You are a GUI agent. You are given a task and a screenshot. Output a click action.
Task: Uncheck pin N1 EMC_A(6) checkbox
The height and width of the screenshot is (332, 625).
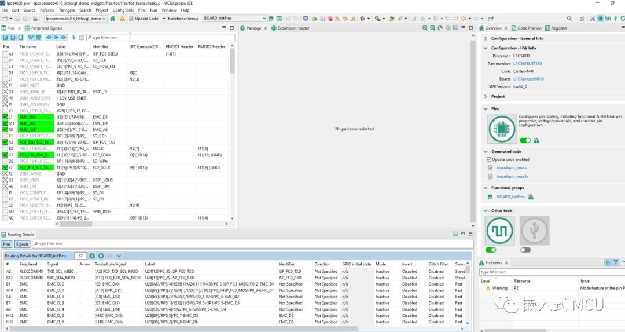click(5, 130)
